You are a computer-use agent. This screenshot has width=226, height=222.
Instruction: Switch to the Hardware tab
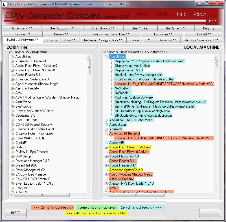click(163, 34)
